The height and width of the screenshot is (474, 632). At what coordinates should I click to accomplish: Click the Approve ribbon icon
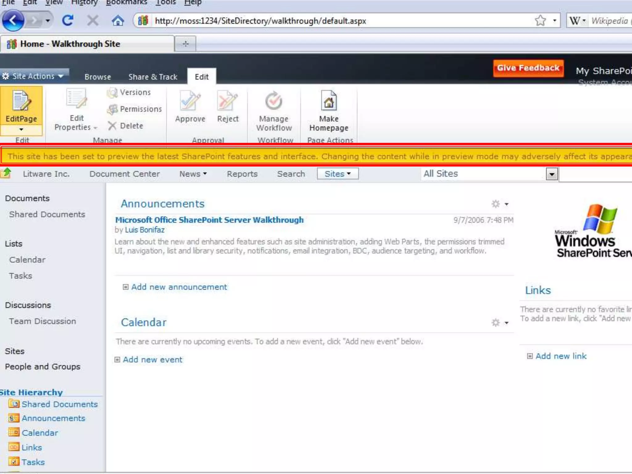(x=190, y=101)
